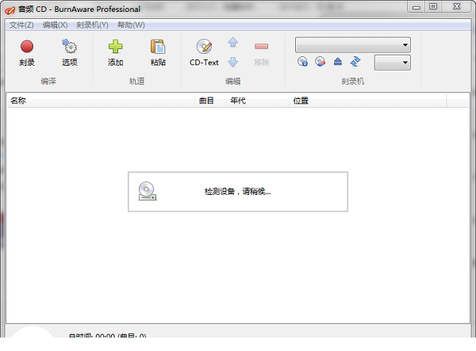Sort by the 名称 column header
Screen dimensions: 476x351
point(101,101)
